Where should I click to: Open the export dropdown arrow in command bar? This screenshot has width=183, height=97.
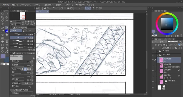51,8
